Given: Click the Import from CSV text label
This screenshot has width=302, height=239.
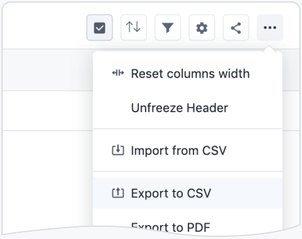Looking at the screenshot, I should pyautogui.click(x=179, y=151).
